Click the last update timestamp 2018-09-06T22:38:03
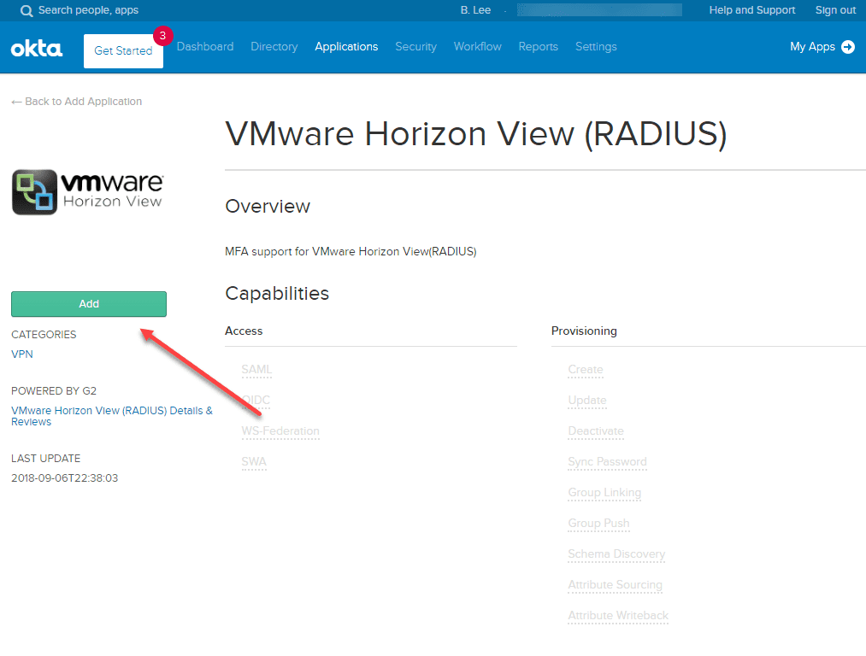Screen dimensions: 866x656 tap(65, 478)
